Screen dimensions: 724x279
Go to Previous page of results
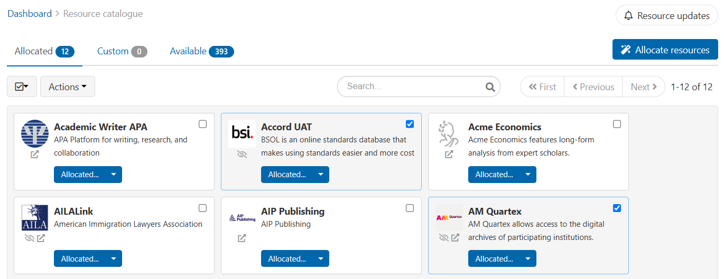[593, 86]
